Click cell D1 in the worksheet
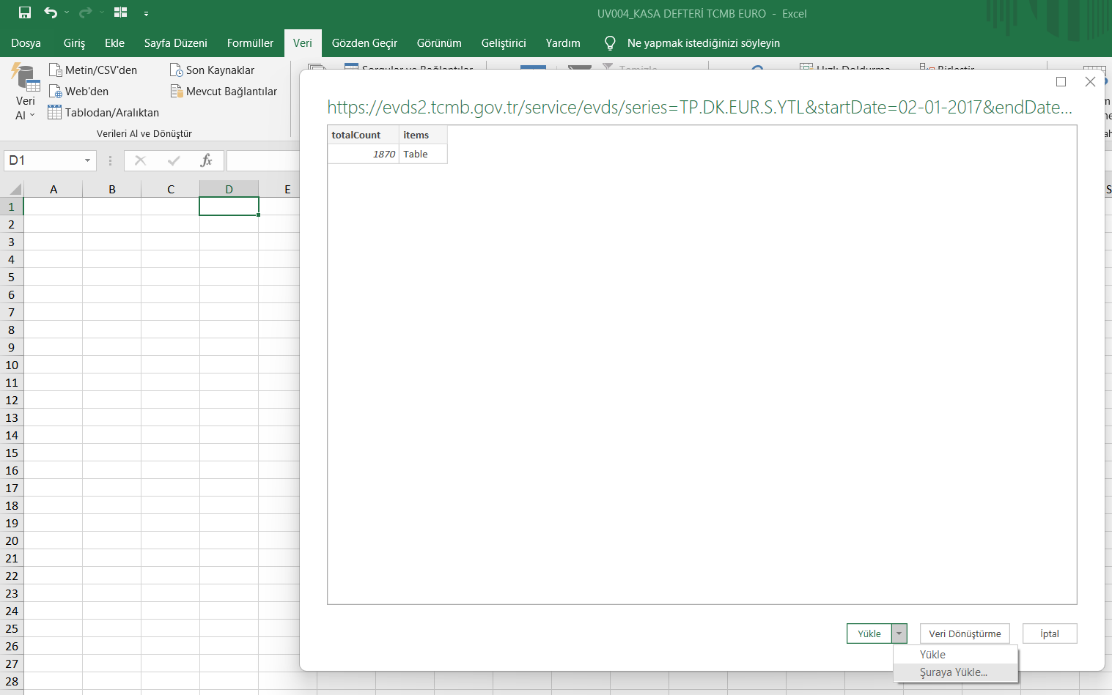1112x695 pixels. (x=229, y=207)
